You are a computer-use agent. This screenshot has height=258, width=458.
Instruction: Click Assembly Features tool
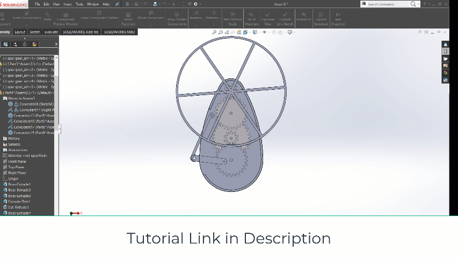tap(197, 16)
